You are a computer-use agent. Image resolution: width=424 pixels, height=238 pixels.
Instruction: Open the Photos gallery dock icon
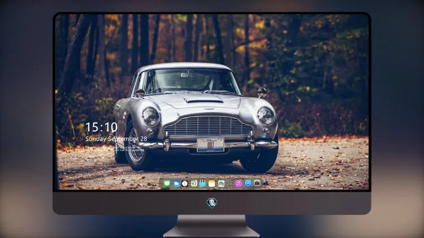point(221,184)
